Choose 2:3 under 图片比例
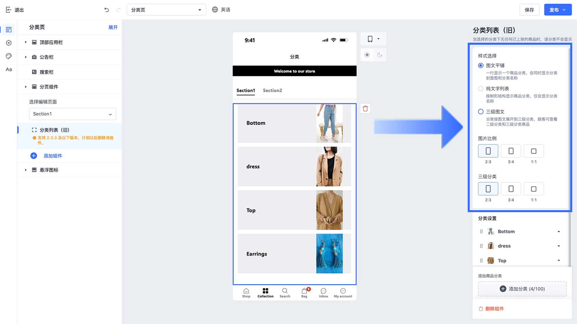Image resolution: width=577 pixels, height=324 pixels. click(488, 151)
